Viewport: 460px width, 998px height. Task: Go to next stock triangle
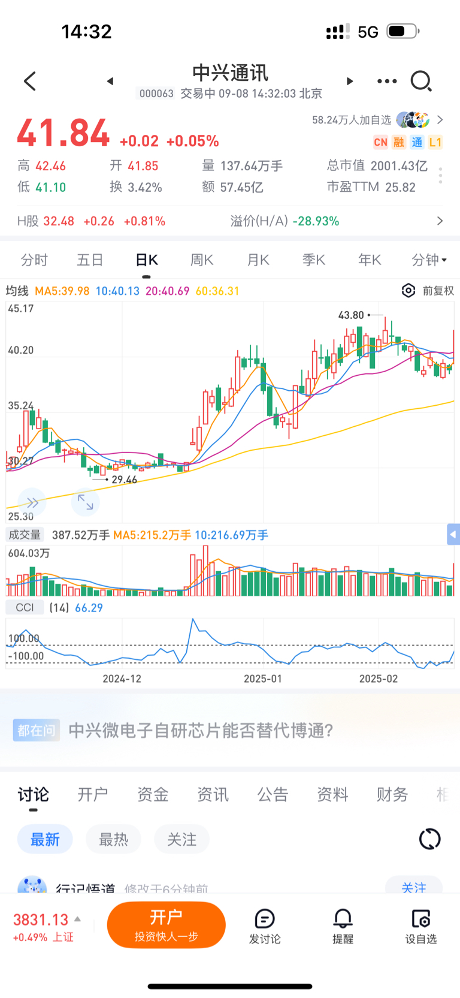pyautogui.click(x=350, y=81)
